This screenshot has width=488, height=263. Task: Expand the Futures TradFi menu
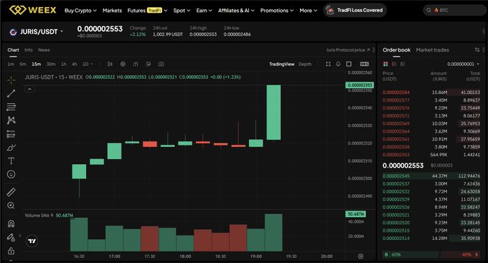tap(147, 10)
